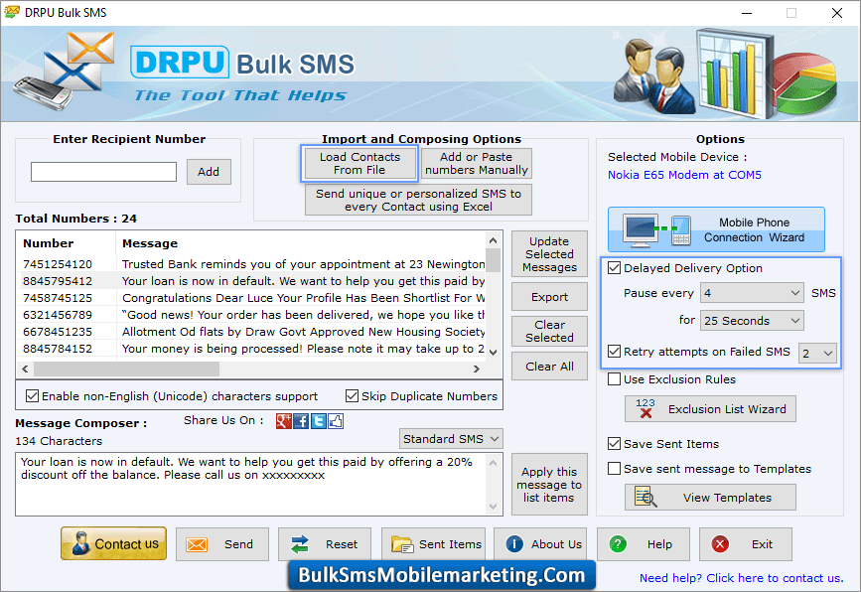The width and height of the screenshot is (861, 592).
Task: Click the recipient number input field
Action: point(104,172)
